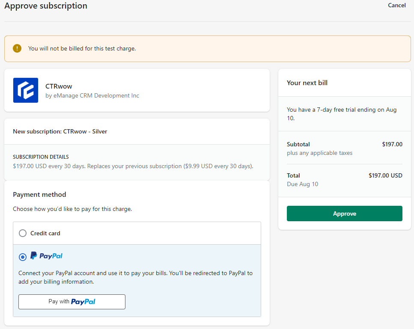Click the Subtotal label
Viewport: 414px width, 329px height.
point(298,144)
